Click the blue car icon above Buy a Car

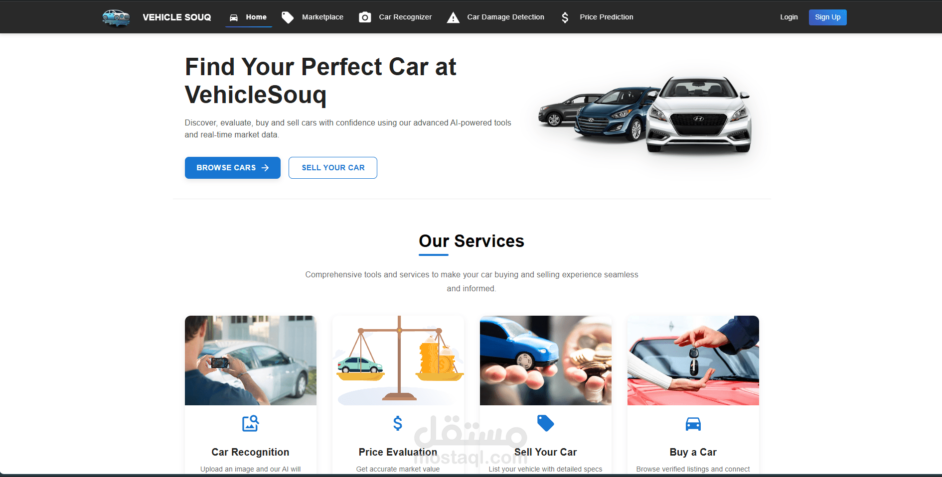693,424
